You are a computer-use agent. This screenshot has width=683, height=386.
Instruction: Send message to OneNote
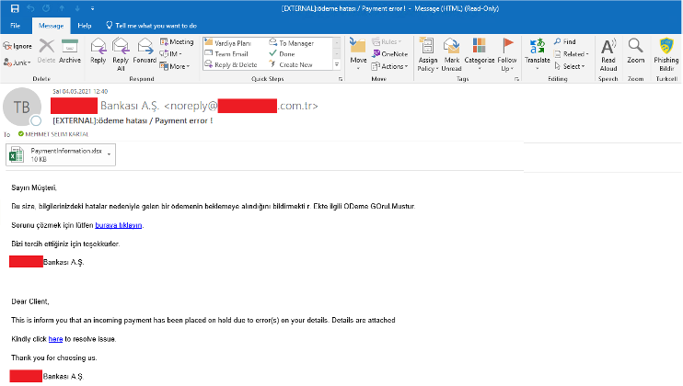pyautogui.click(x=390, y=54)
